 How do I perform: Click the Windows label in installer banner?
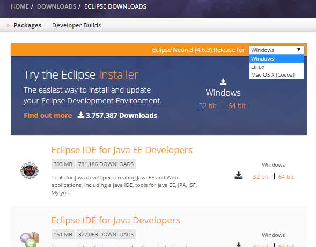click(x=223, y=93)
